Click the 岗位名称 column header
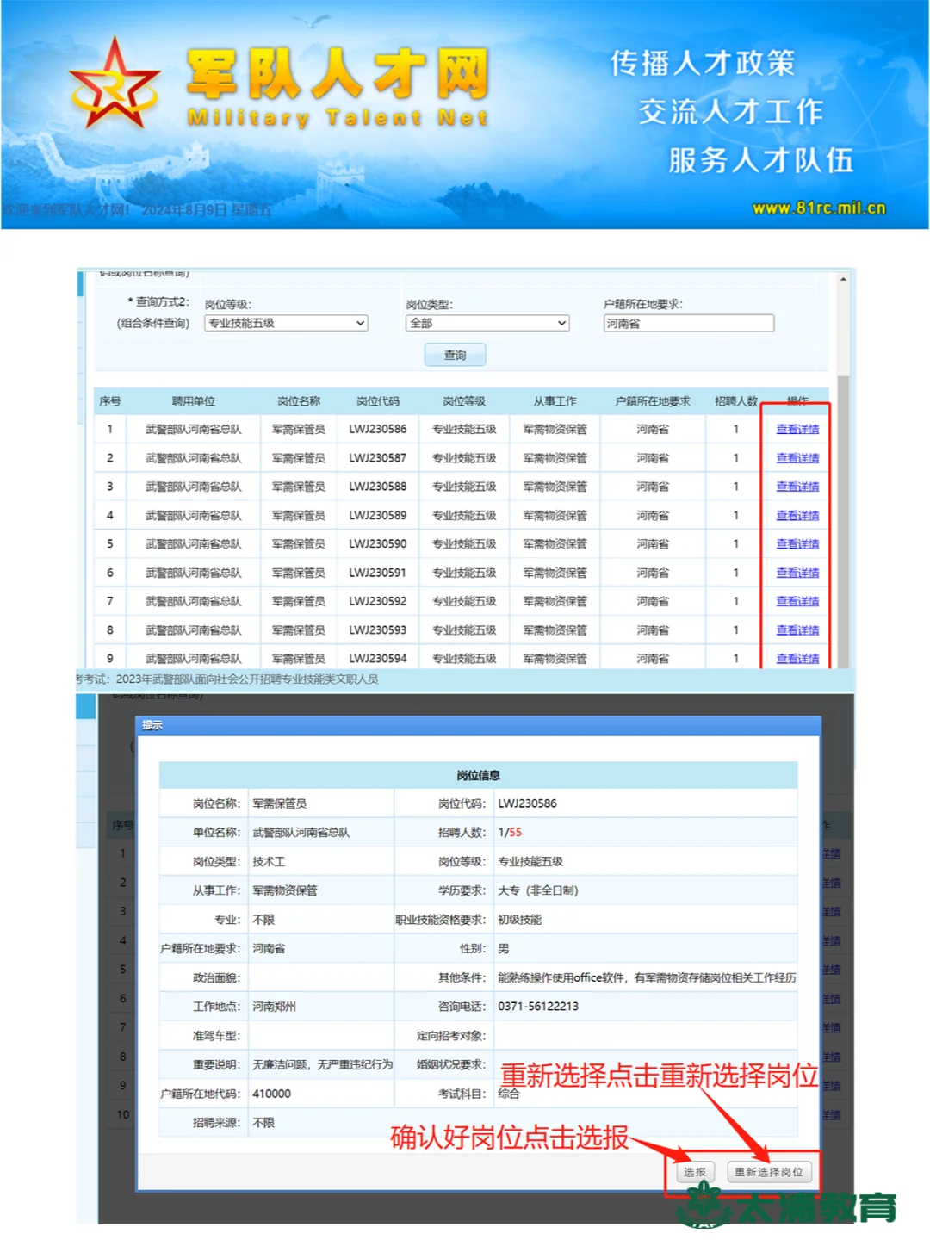Viewport: 930px width, 1240px height. click(299, 401)
